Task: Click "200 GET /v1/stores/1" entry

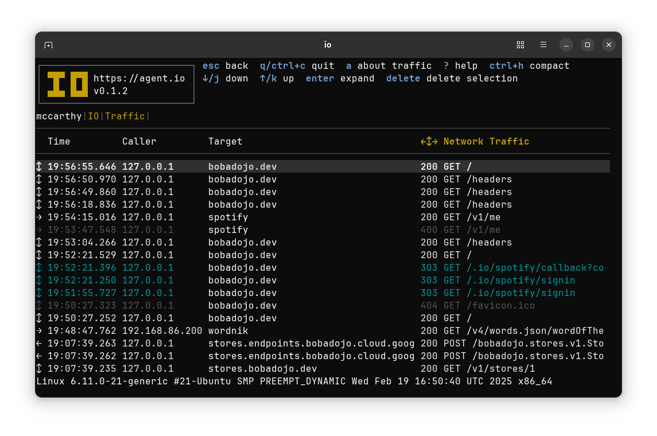Action: pos(477,368)
